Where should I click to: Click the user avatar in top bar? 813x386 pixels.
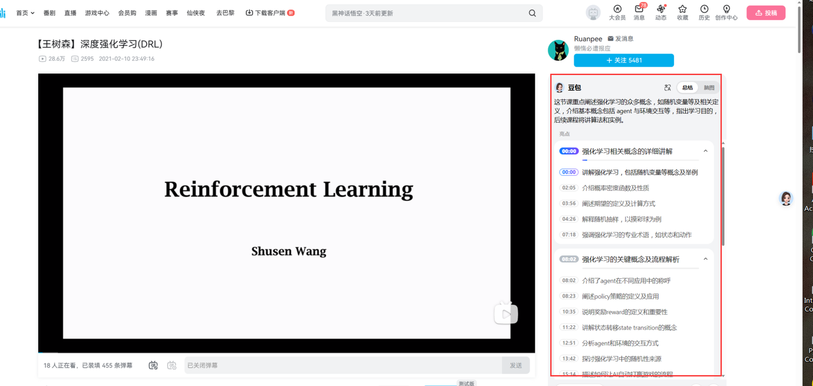(593, 12)
